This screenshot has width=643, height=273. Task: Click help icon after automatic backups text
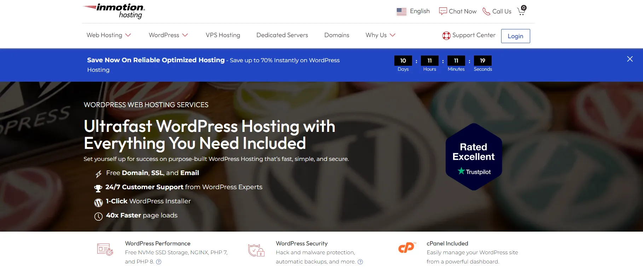click(360, 262)
